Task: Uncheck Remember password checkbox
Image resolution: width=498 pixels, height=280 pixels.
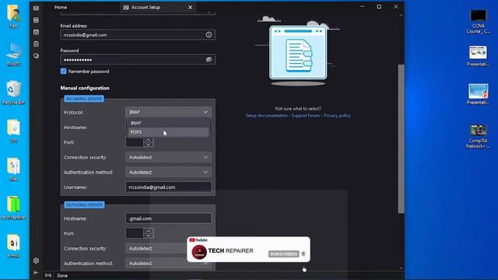Action: point(63,71)
